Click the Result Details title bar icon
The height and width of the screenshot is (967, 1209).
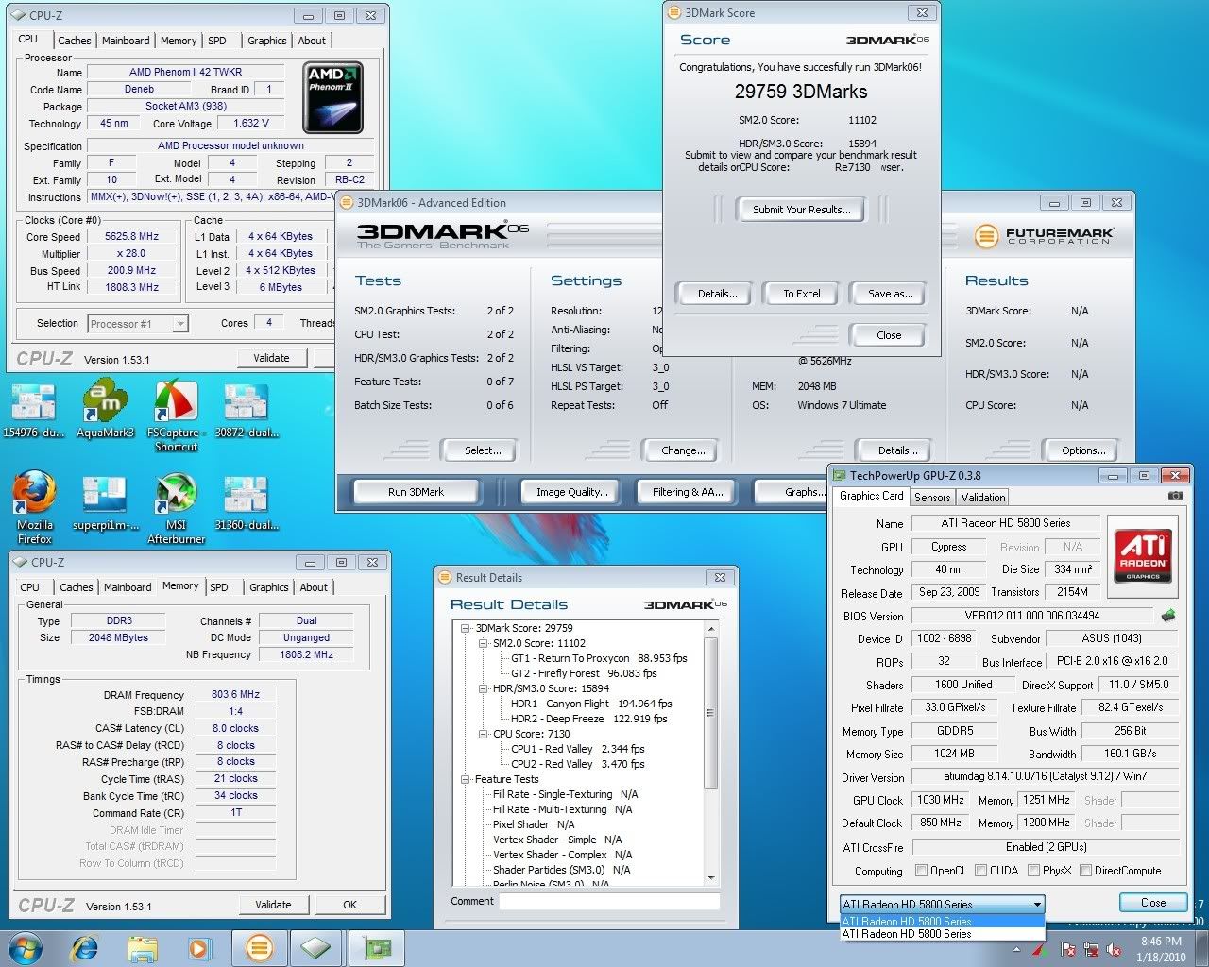click(x=444, y=577)
